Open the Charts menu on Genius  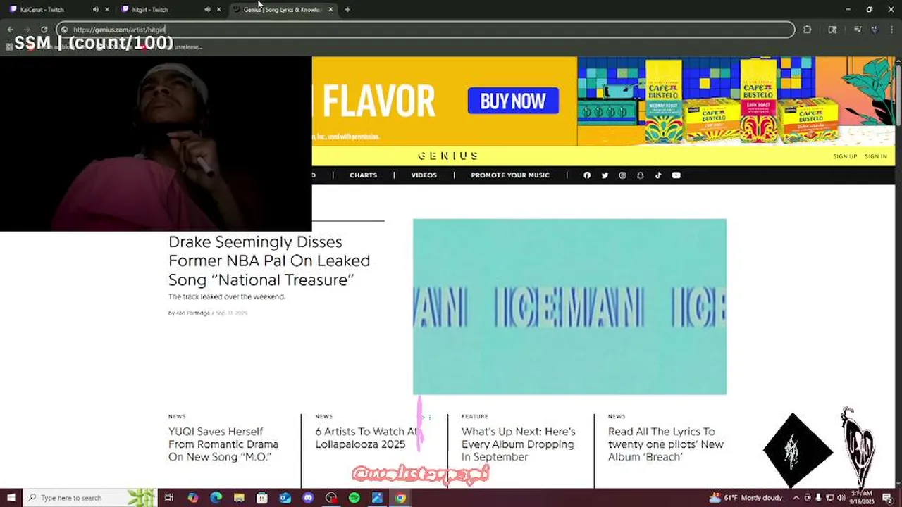pyautogui.click(x=363, y=175)
